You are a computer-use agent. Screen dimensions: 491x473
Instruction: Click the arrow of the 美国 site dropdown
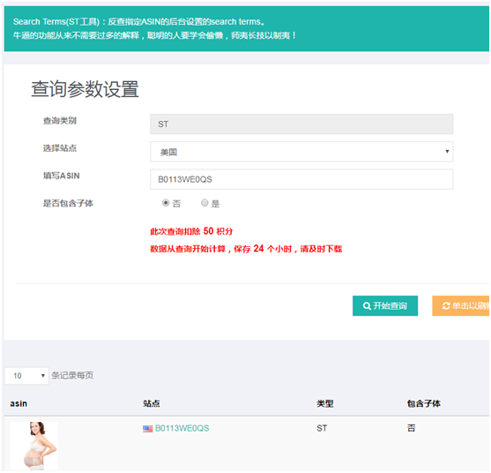pyautogui.click(x=447, y=152)
